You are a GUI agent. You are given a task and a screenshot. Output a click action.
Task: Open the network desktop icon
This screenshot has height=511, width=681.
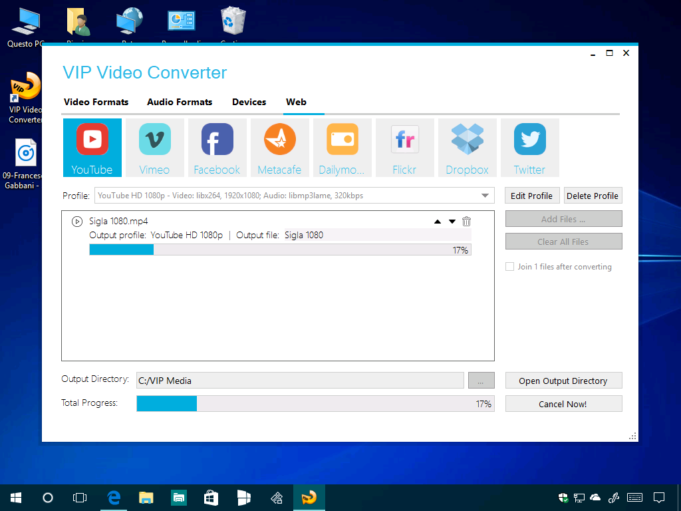click(x=130, y=22)
